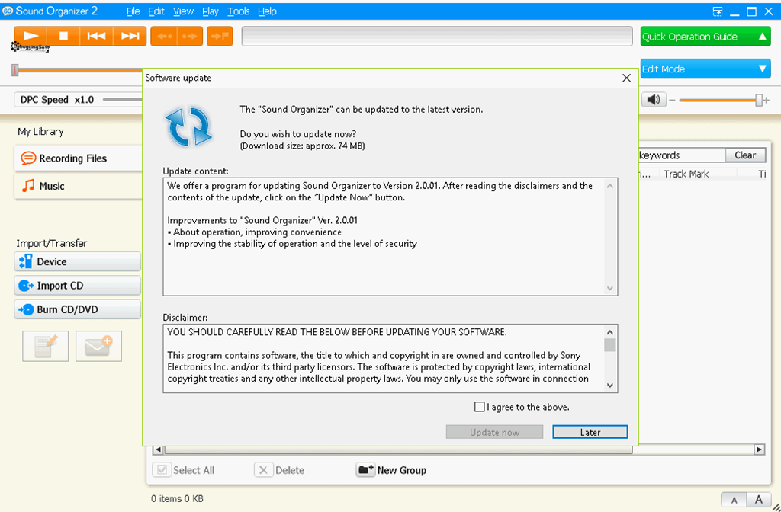Click the file list scroll right arrow
Screen dimensions: 781x512
(759, 450)
